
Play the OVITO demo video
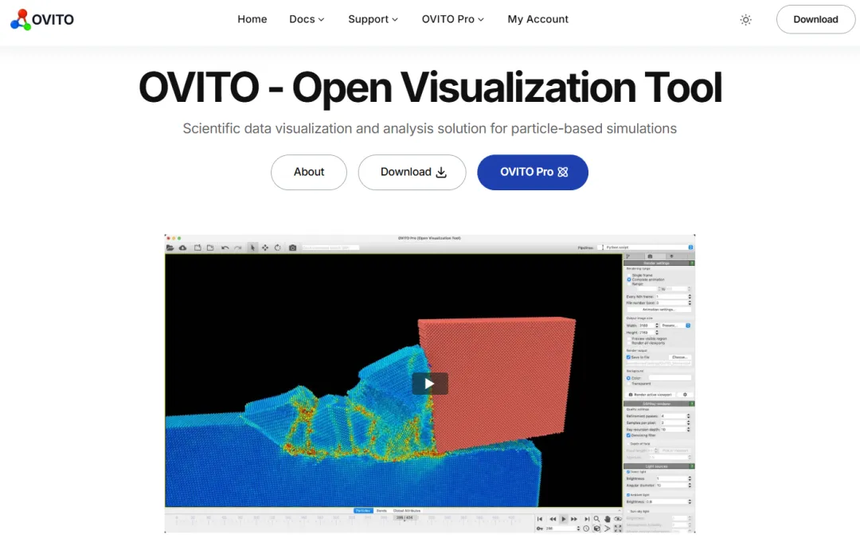pyautogui.click(x=430, y=384)
